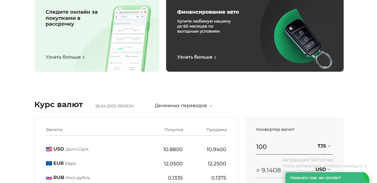Open the TJS source currency dropdown
The height and width of the screenshot is (183, 377).
click(324, 146)
